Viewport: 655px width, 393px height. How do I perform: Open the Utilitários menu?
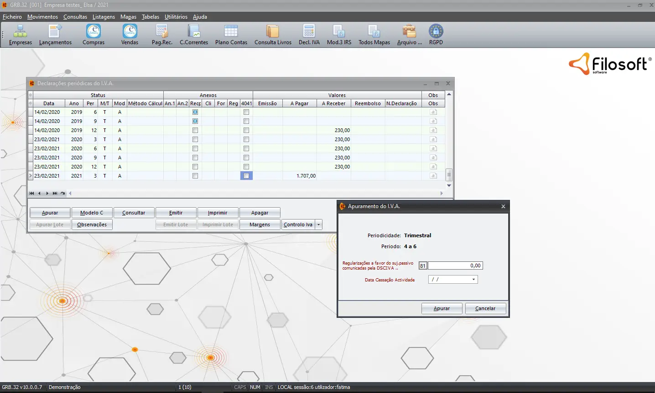[x=176, y=17]
